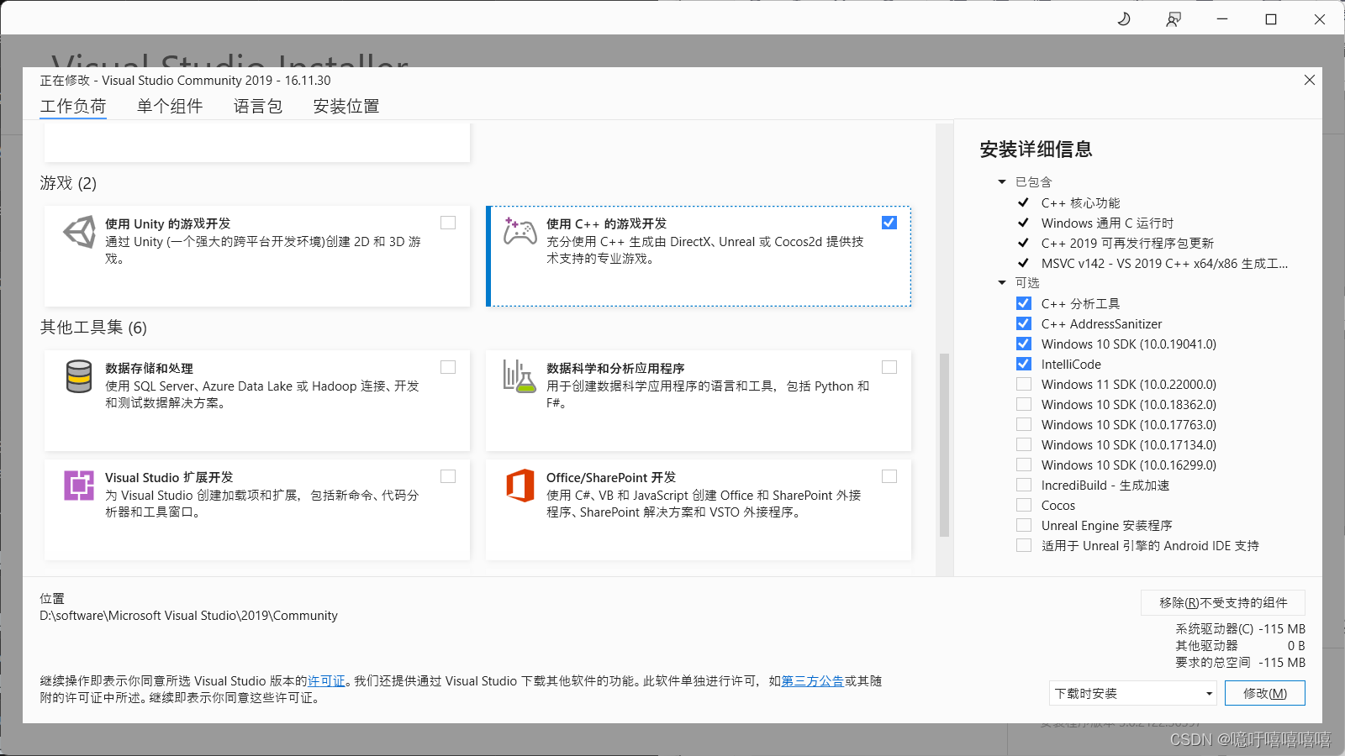Image resolution: width=1345 pixels, height=756 pixels.
Task: Click the 游戏 (2) section heading
Action: coord(68,183)
